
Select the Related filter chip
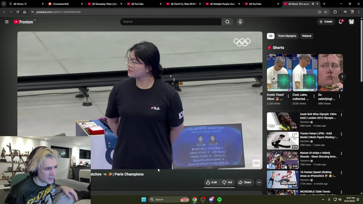tap(307, 36)
